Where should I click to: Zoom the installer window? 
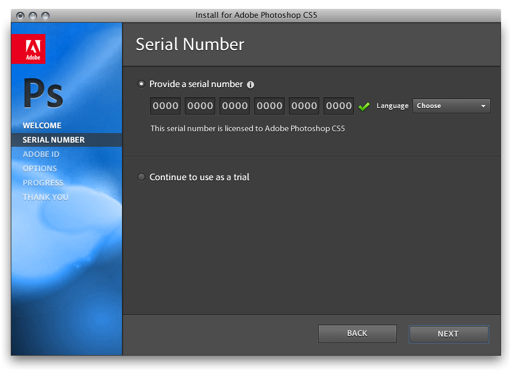(x=45, y=16)
